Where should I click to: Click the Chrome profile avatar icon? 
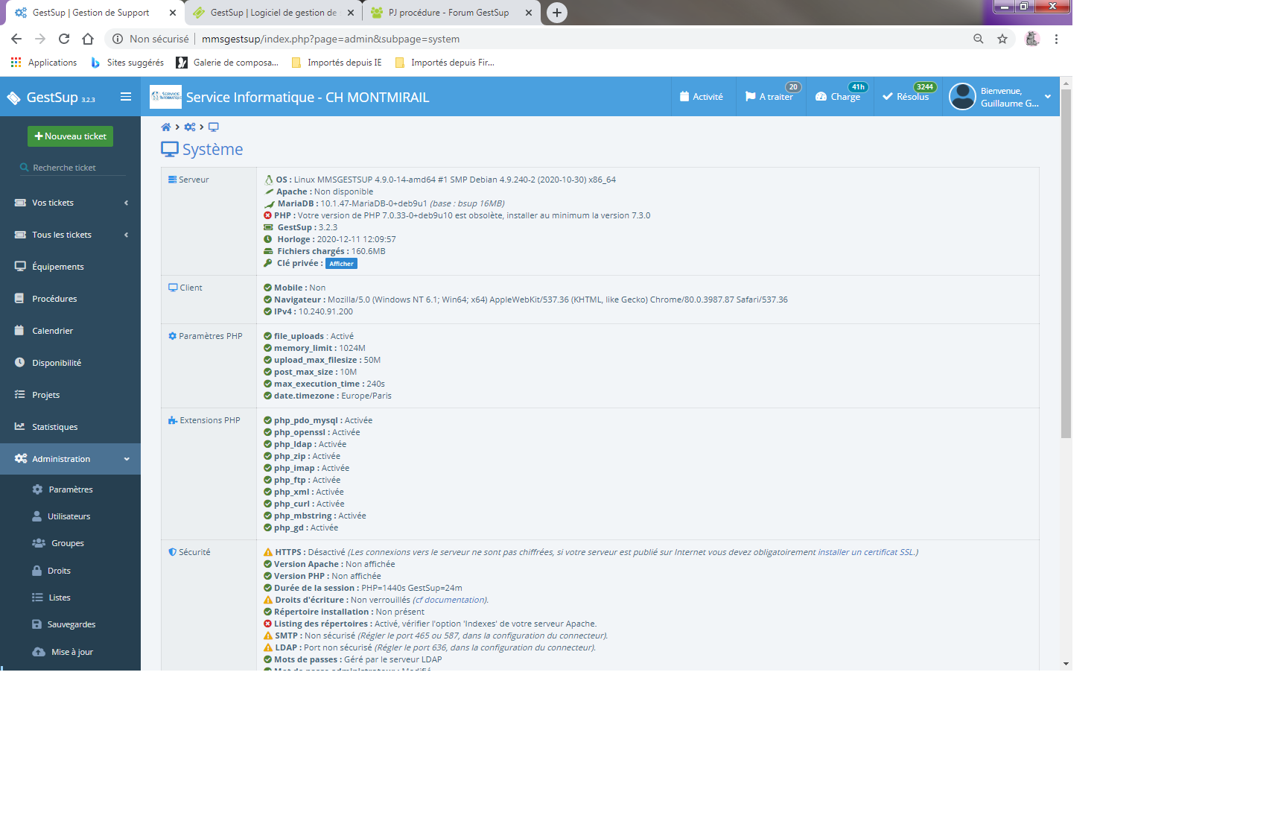tap(1032, 39)
